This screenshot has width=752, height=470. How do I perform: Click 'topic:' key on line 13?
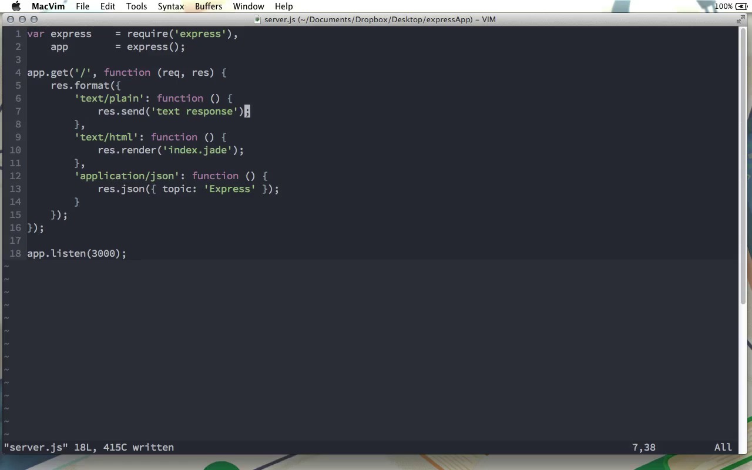tap(180, 189)
